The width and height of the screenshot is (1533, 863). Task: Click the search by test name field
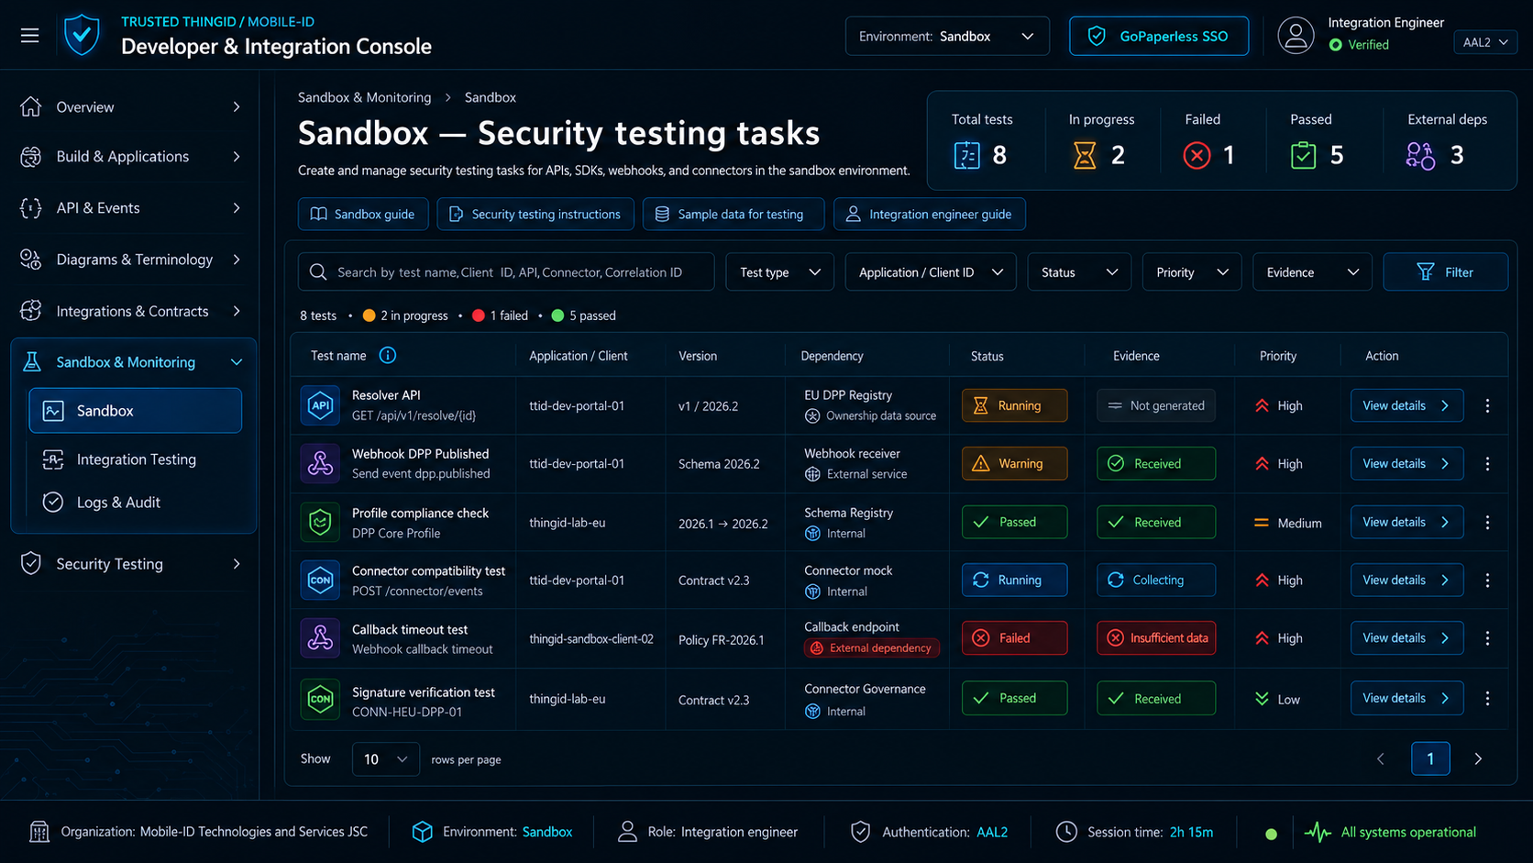pos(506,272)
